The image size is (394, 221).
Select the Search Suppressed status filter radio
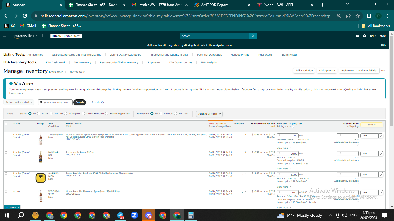tap(107, 113)
